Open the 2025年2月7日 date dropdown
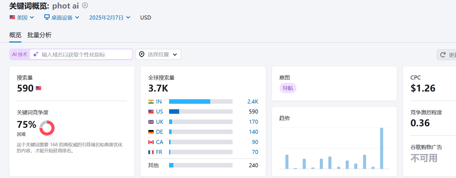Viewport: 456px width, 178px height. point(110,17)
